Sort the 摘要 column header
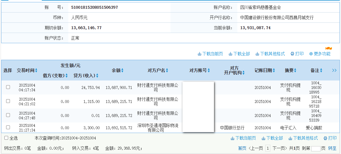This screenshot has width=341, height=154. (295, 71)
